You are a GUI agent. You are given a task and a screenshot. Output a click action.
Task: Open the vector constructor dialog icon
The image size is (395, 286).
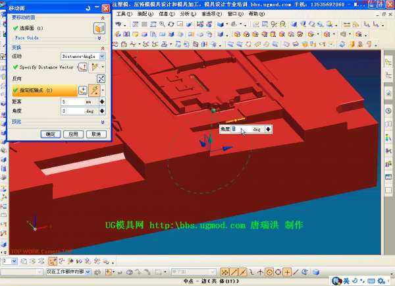83,67
